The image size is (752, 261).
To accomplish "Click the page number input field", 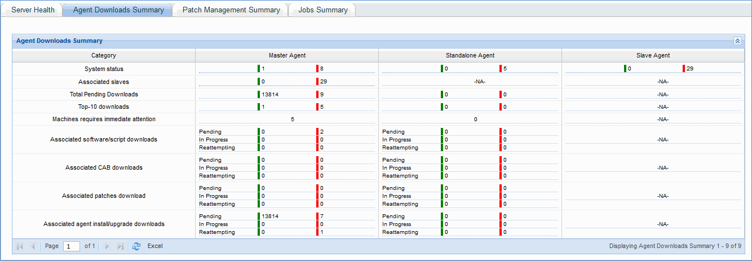I will [x=71, y=246].
